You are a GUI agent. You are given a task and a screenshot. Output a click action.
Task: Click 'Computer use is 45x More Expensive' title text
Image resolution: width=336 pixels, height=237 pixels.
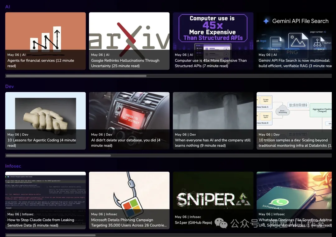[x=211, y=63]
